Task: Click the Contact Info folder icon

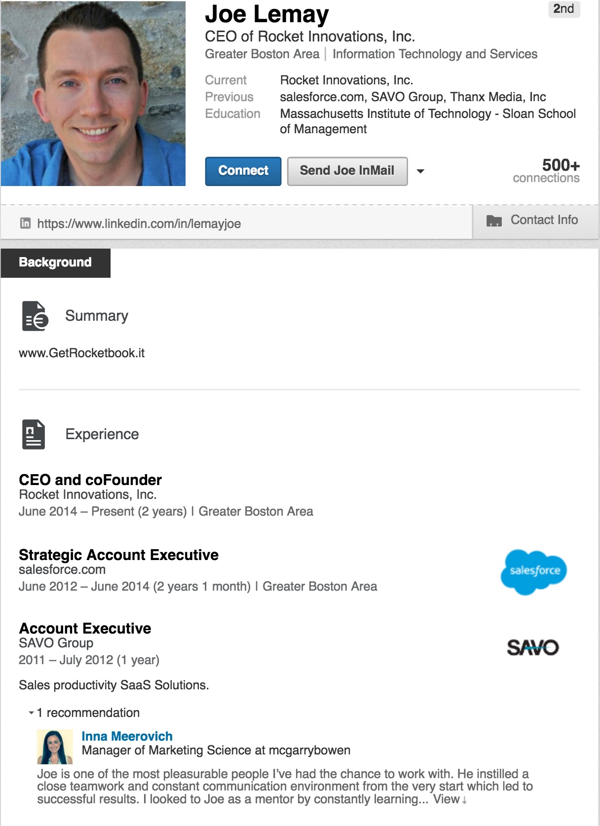Action: click(494, 221)
